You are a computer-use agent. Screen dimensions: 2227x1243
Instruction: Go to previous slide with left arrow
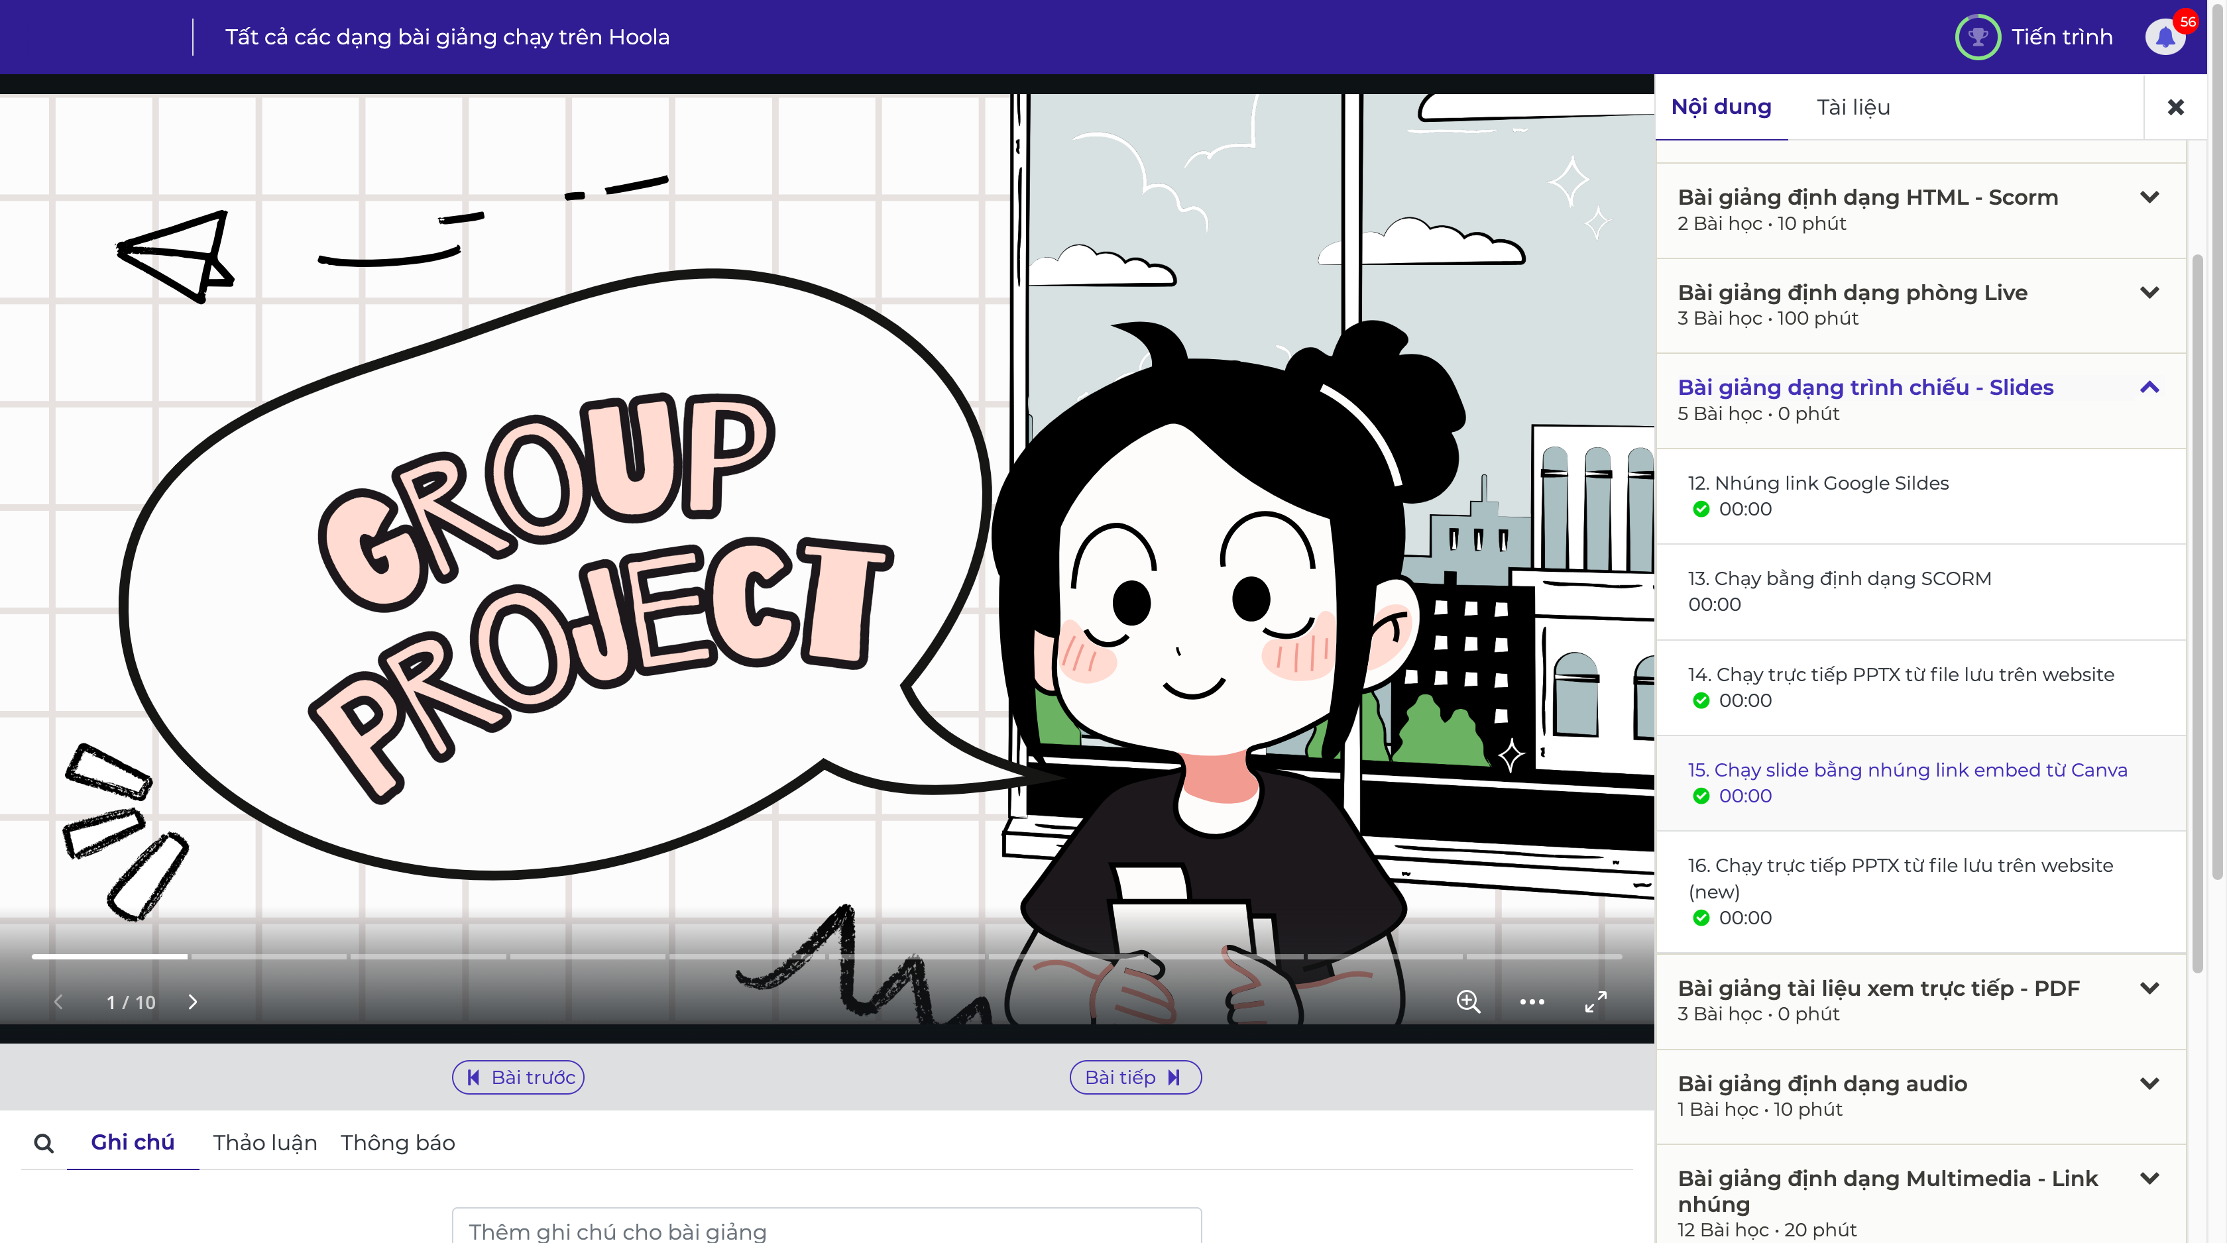(x=59, y=1001)
